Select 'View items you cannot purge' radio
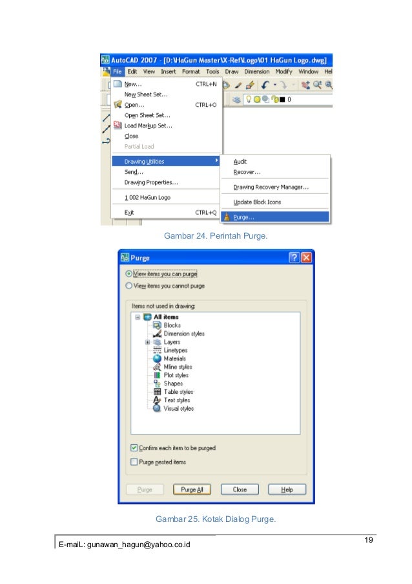Screen dimensions: 412x584 click(129, 286)
